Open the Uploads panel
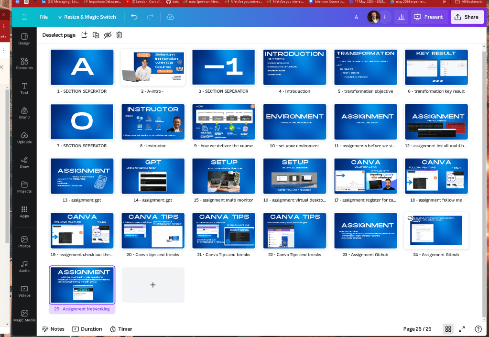489x337 pixels. [24, 138]
